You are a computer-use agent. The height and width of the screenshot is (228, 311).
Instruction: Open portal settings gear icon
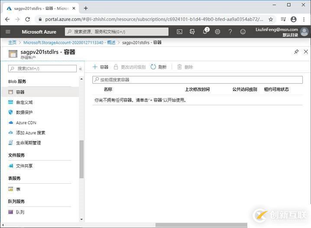(217, 32)
